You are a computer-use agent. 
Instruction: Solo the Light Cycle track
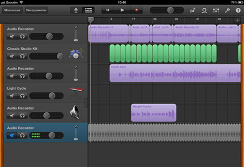(x=22, y=96)
